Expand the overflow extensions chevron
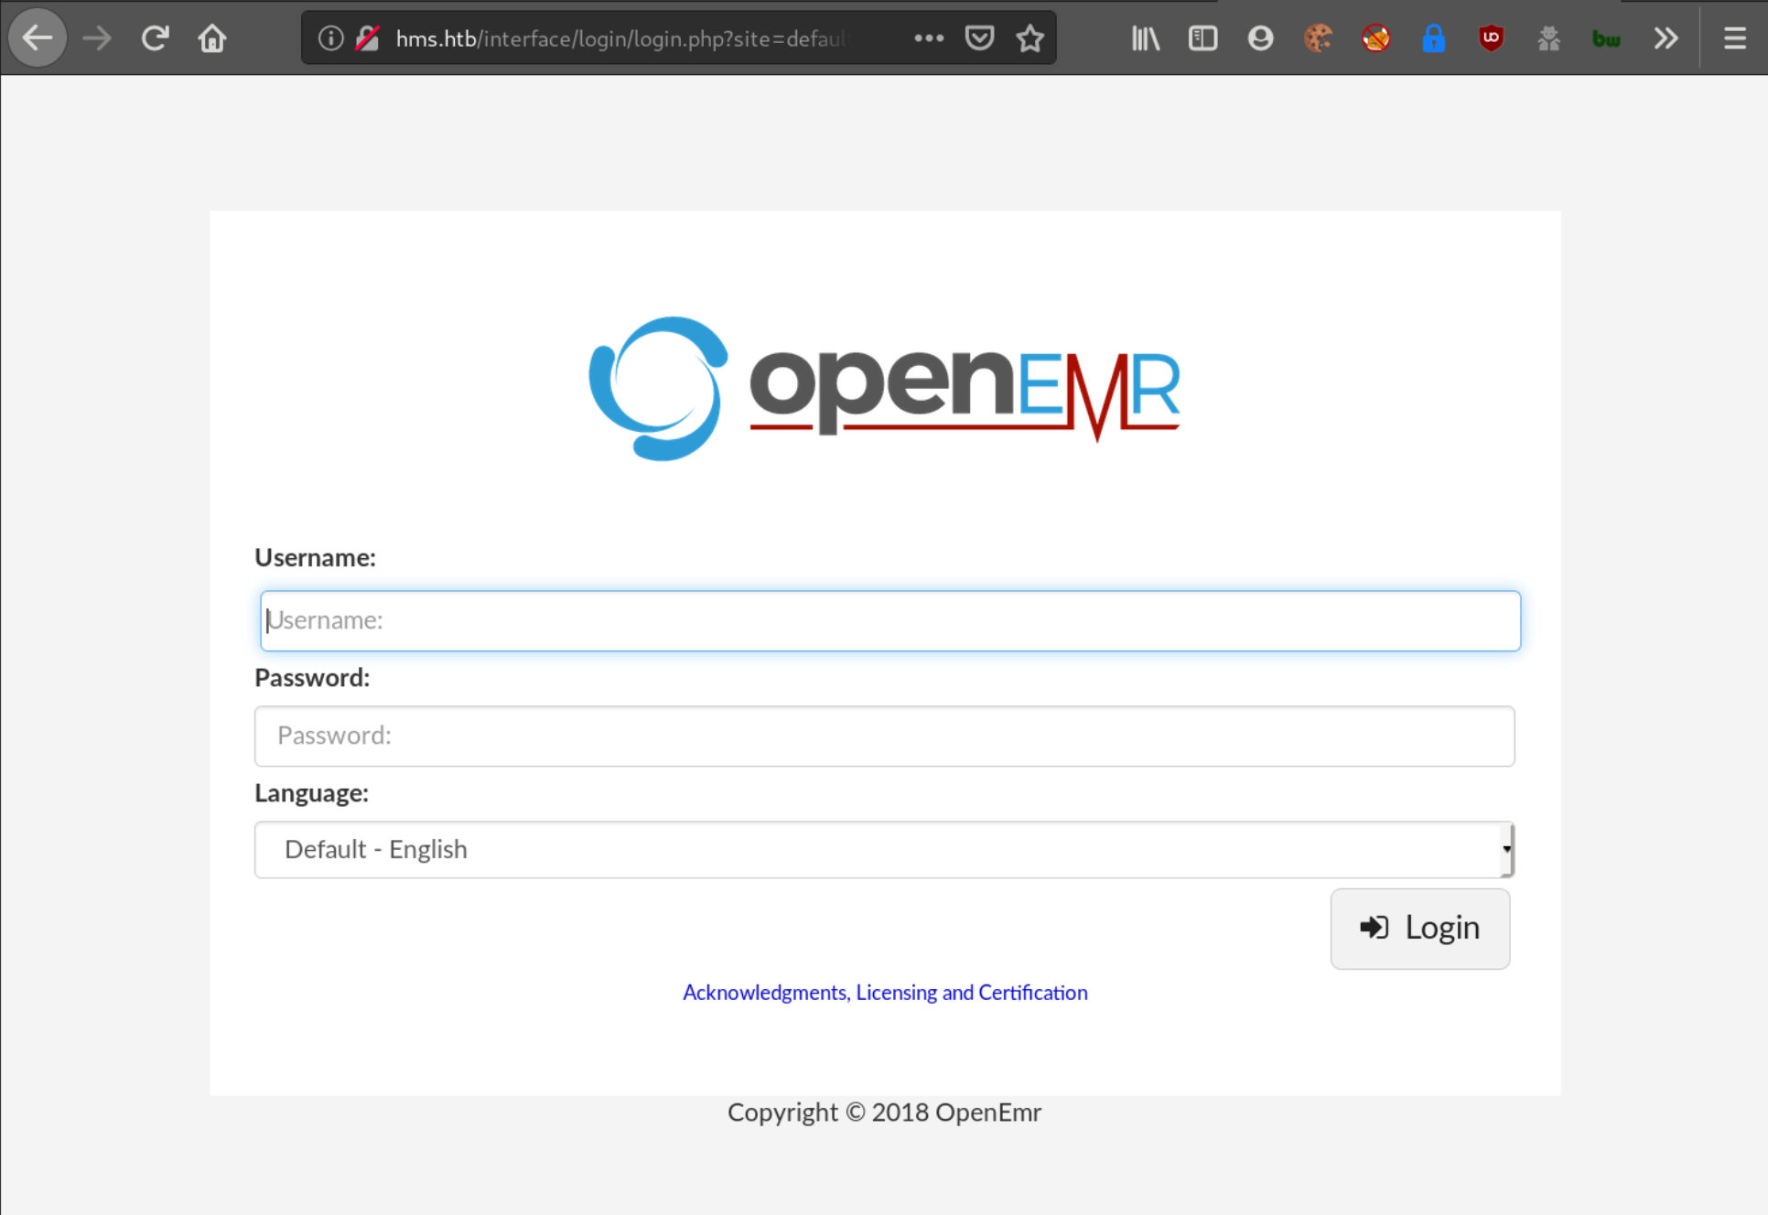The height and width of the screenshot is (1215, 1768). [1666, 38]
